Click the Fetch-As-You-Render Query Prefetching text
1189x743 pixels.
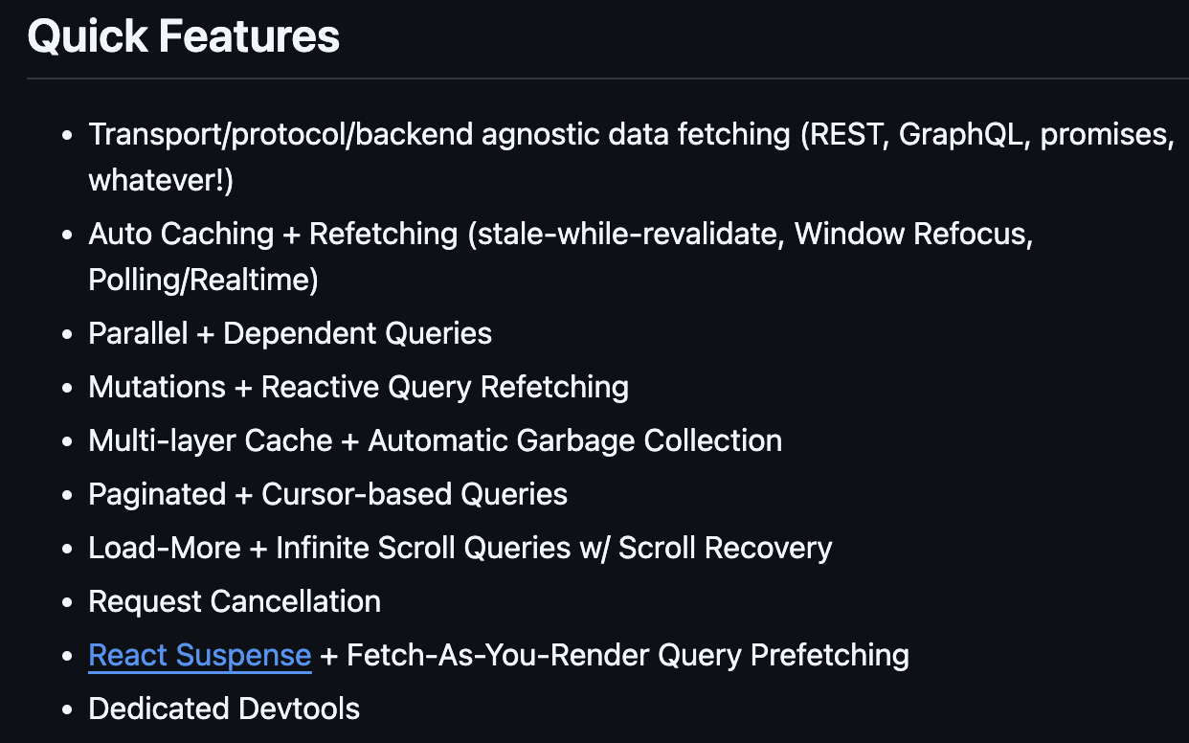click(x=628, y=656)
